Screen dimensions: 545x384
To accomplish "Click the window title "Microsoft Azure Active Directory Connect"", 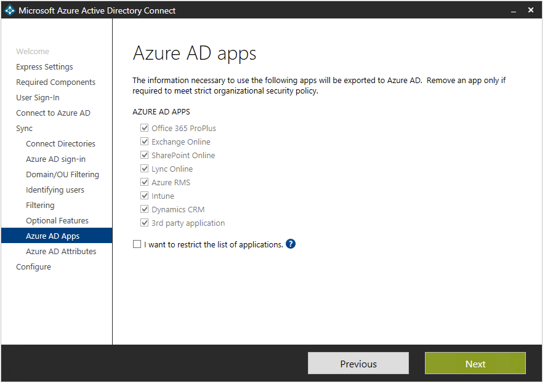I will pos(97,10).
